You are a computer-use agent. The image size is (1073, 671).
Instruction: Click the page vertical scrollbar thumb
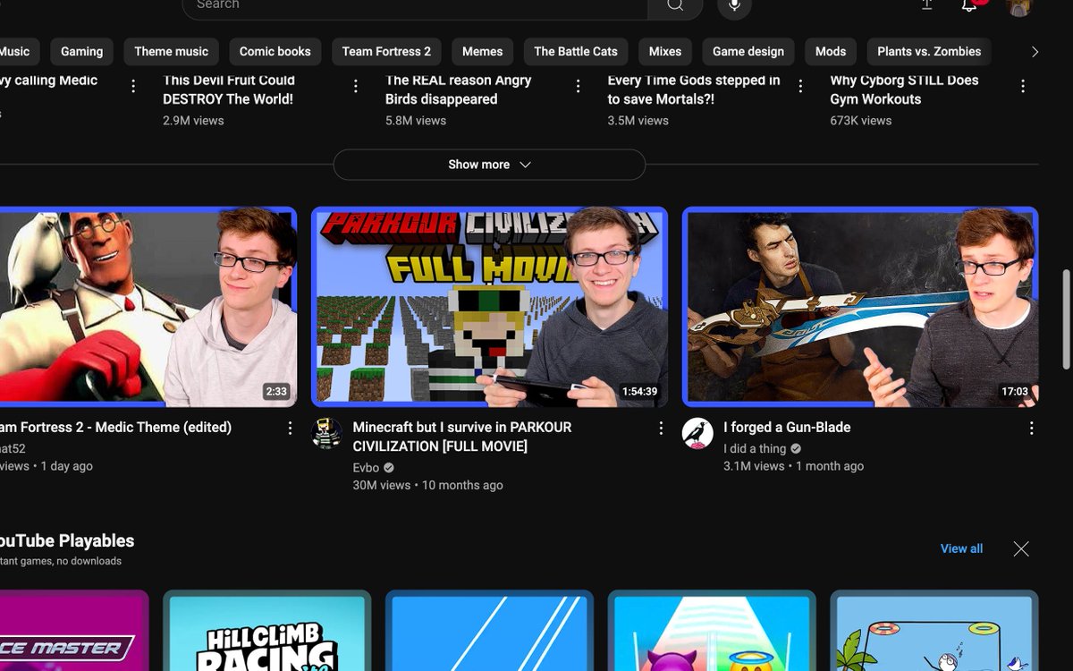pyautogui.click(x=1065, y=319)
